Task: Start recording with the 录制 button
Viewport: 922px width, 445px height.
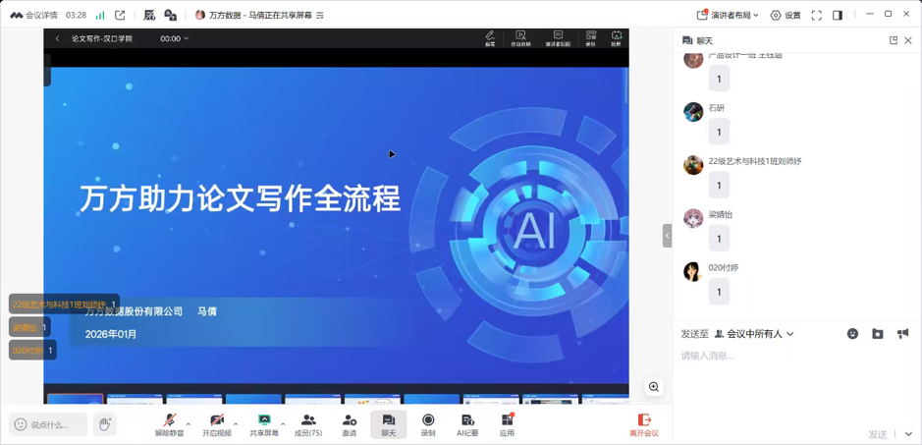Action: point(428,424)
